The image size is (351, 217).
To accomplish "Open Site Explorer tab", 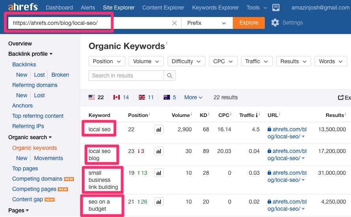I will pos(119,8).
